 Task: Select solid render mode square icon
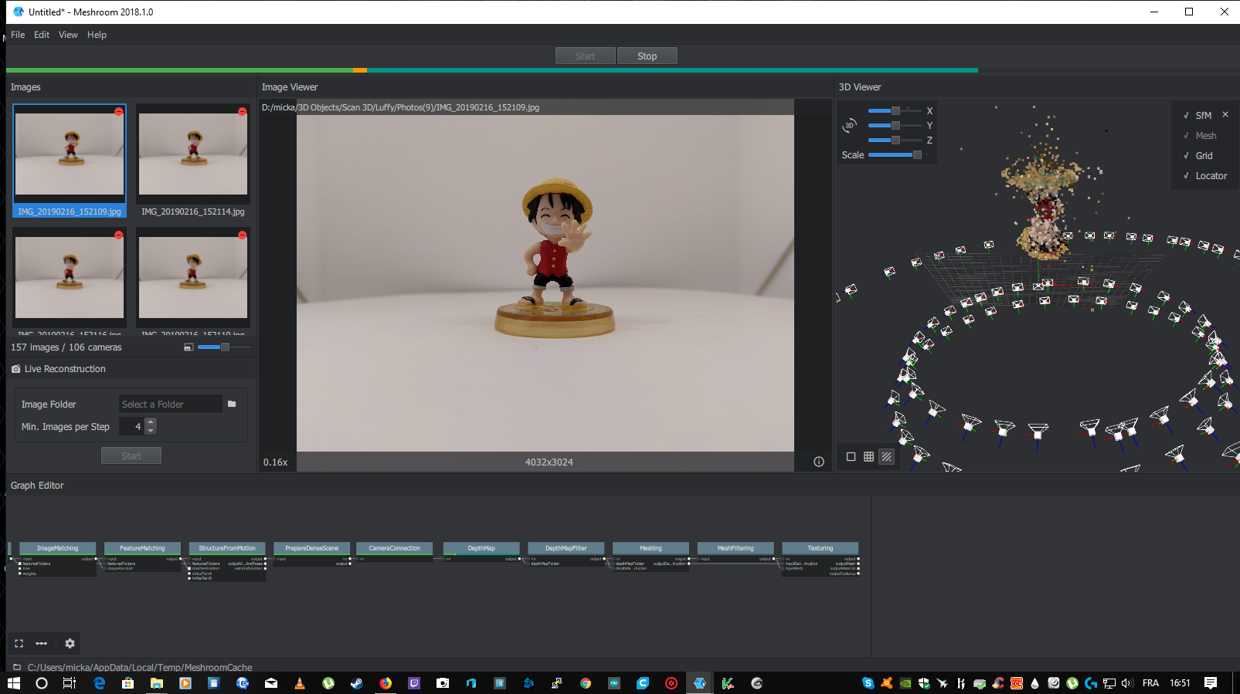(x=851, y=457)
